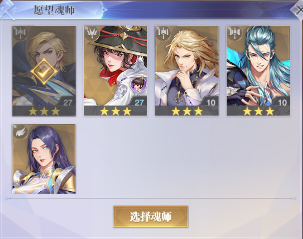303x239 pixels.
Task: Click the three-star rating under blue-haired man card
Action: coord(259,111)
